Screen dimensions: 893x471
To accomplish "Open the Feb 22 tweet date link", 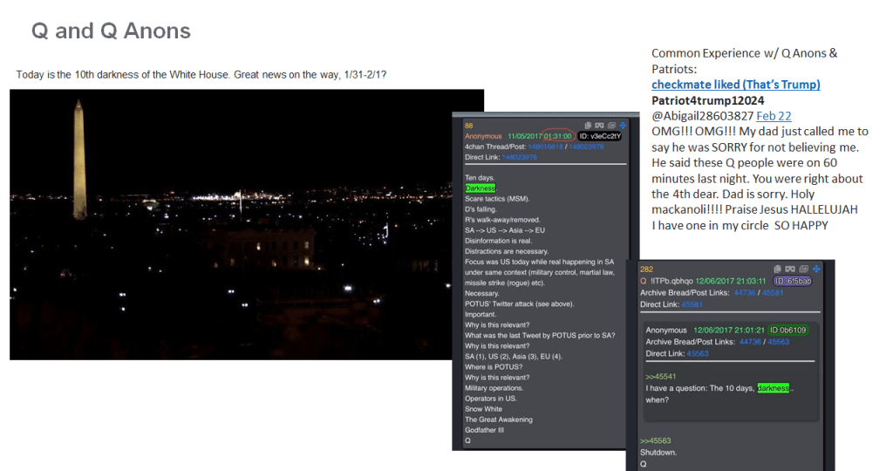I will (x=770, y=115).
